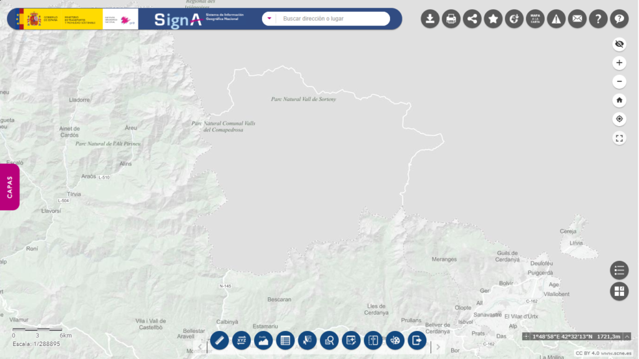This screenshot has height=359, width=639.
Task: Activate the locate my position button
Action: pyautogui.click(x=619, y=119)
